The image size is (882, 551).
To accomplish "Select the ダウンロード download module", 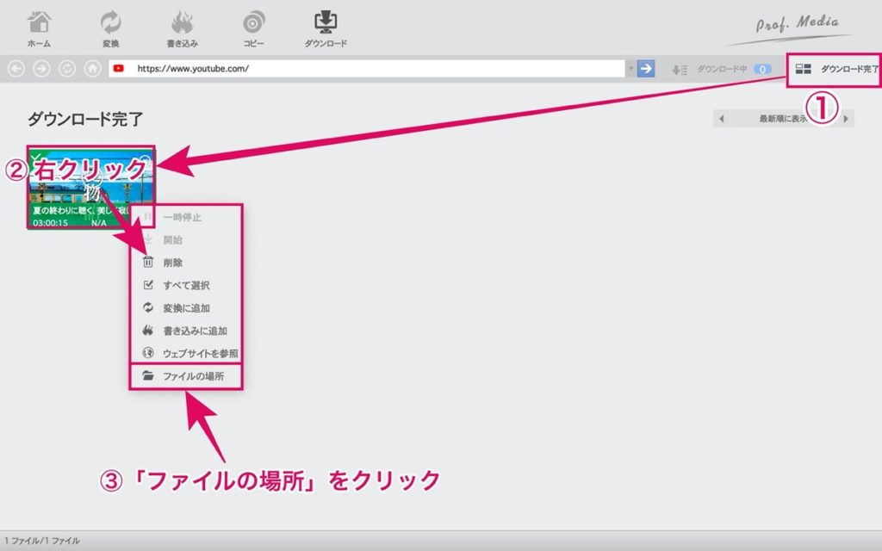I will [326, 29].
